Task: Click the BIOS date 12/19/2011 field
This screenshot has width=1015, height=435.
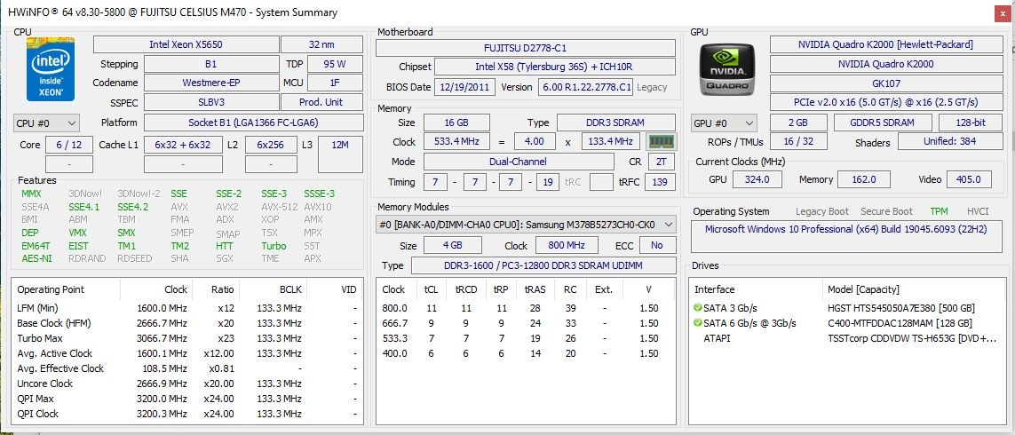Action: point(464,87)
